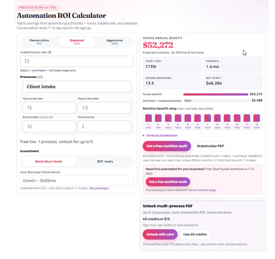Edit the Client intake process name field

77,86
